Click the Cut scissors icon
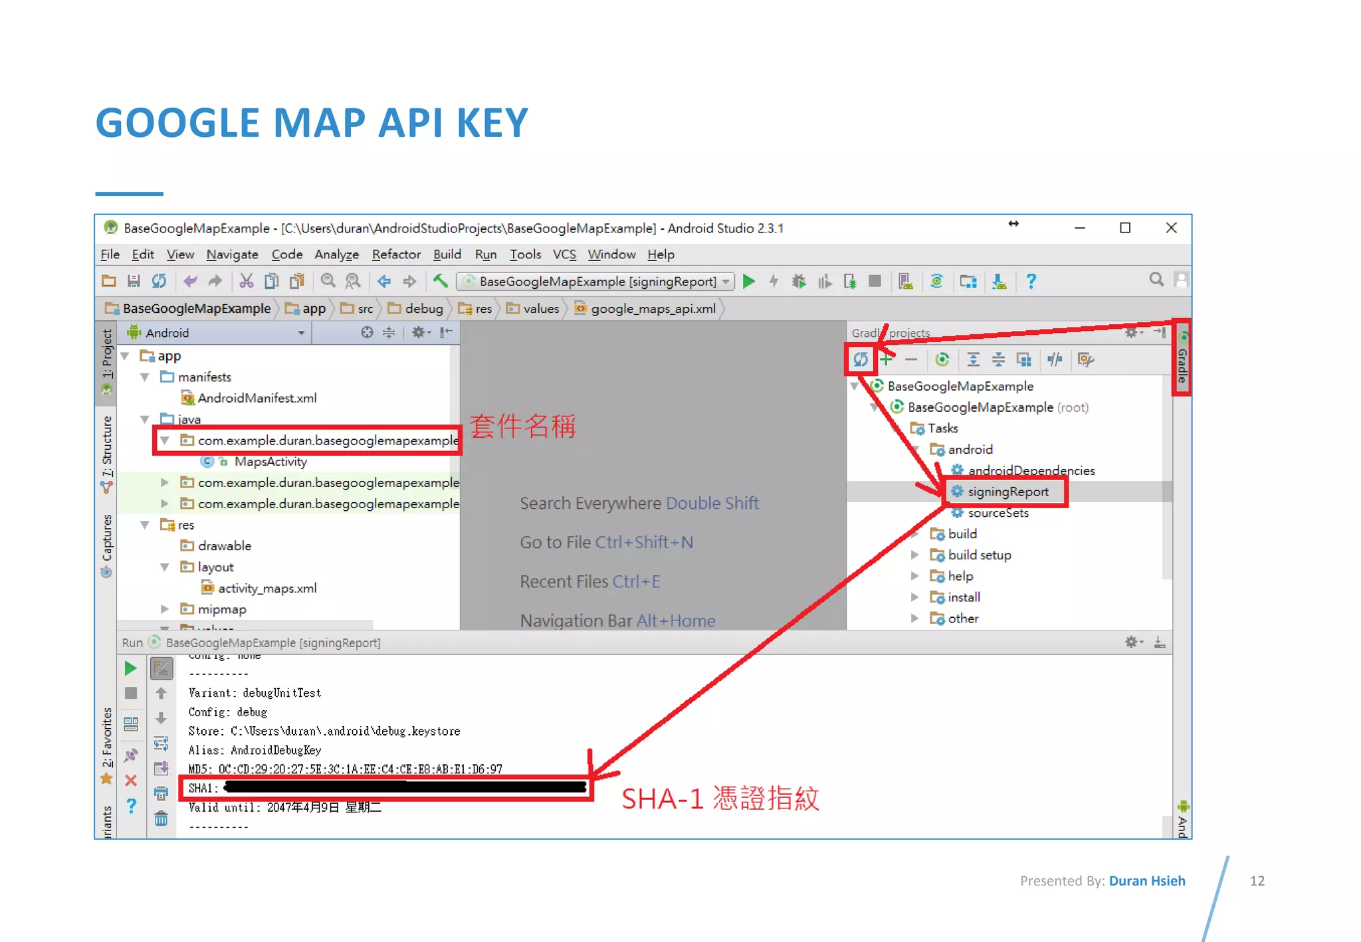The width and height of the screenshot is (1361, 942). (247, 282)
